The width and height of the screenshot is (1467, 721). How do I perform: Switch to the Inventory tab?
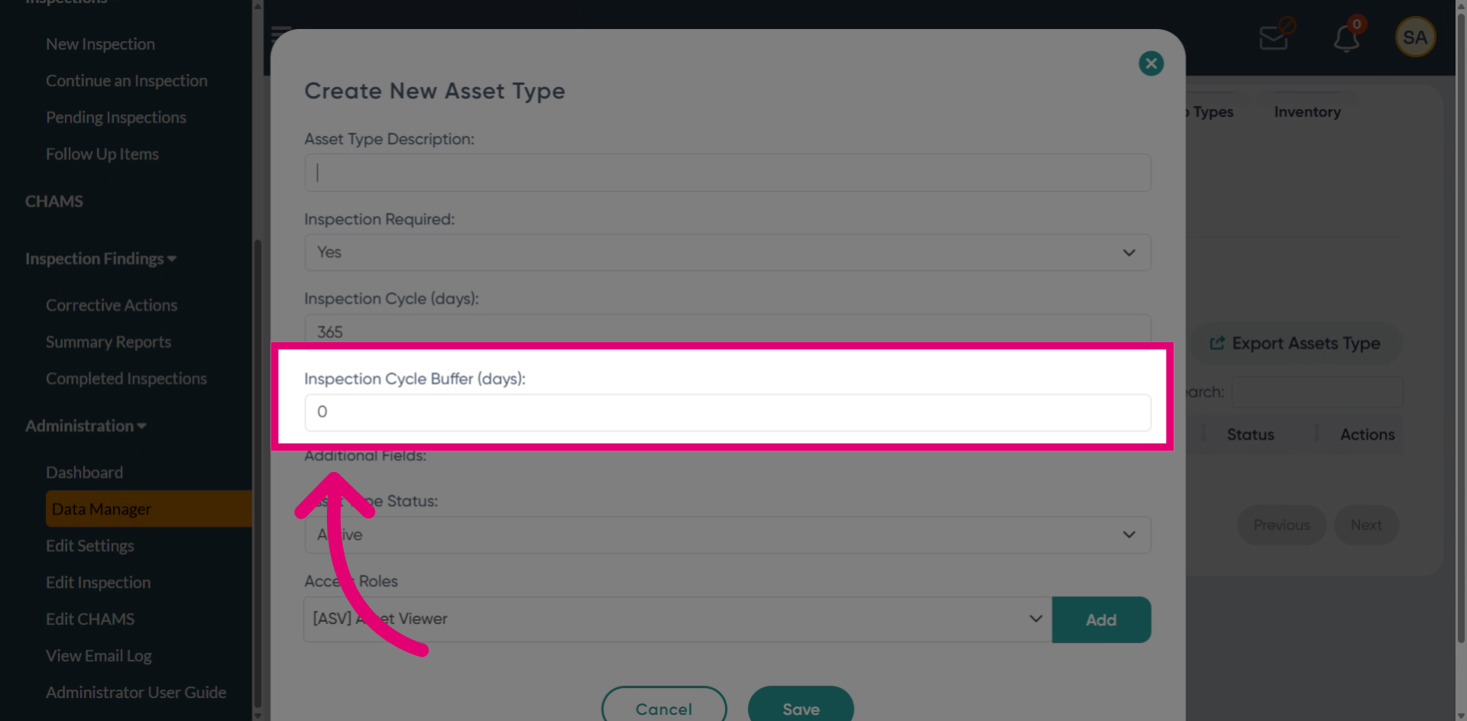(x=1307, y=112)
